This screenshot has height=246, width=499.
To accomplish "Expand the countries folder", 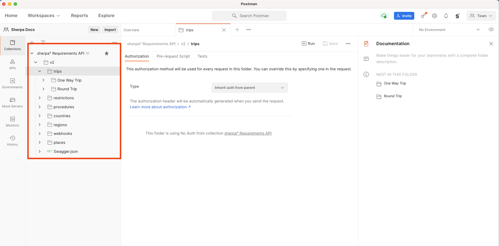I will pos(40,116).
